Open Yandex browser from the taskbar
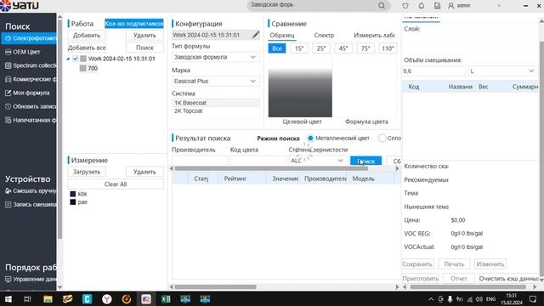Image resolution: width=544 pixels, height=306 pixels. point(107,299)
